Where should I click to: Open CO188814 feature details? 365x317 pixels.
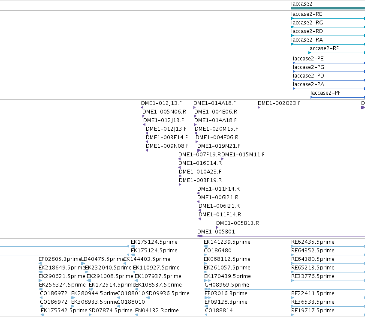pyautogui.click(x=219, y=311)
